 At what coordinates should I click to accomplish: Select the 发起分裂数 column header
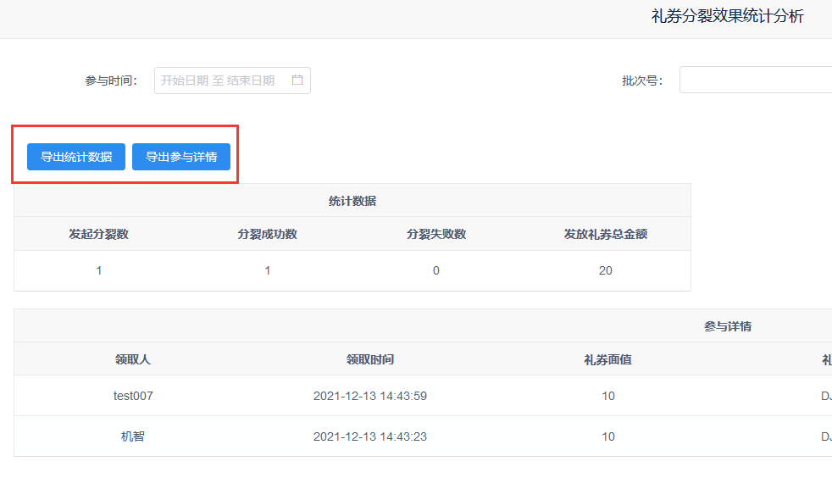point(99,234)
